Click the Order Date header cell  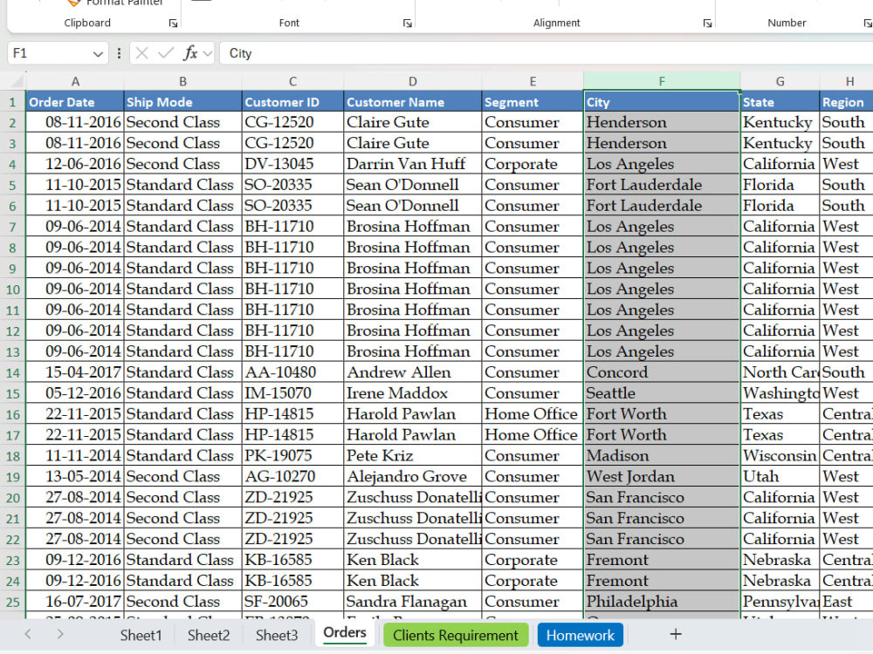(x=74, y=102)
